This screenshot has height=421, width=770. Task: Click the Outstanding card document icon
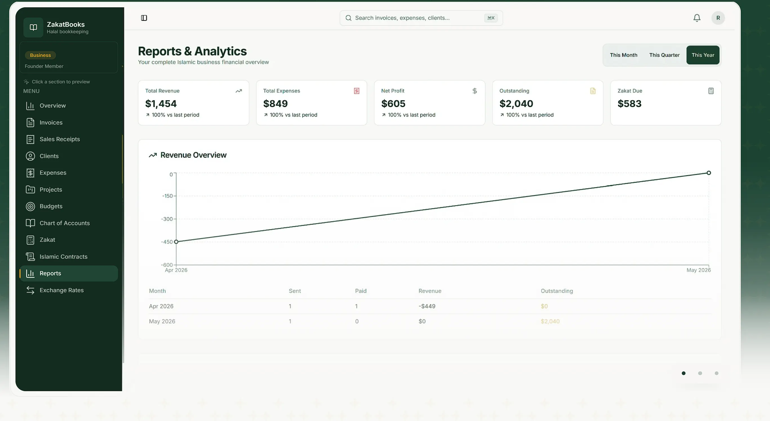coord(593,91)
